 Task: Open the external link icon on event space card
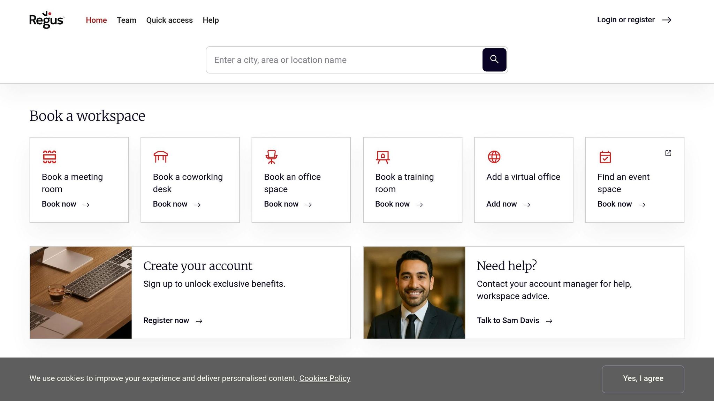pos(668,153)
